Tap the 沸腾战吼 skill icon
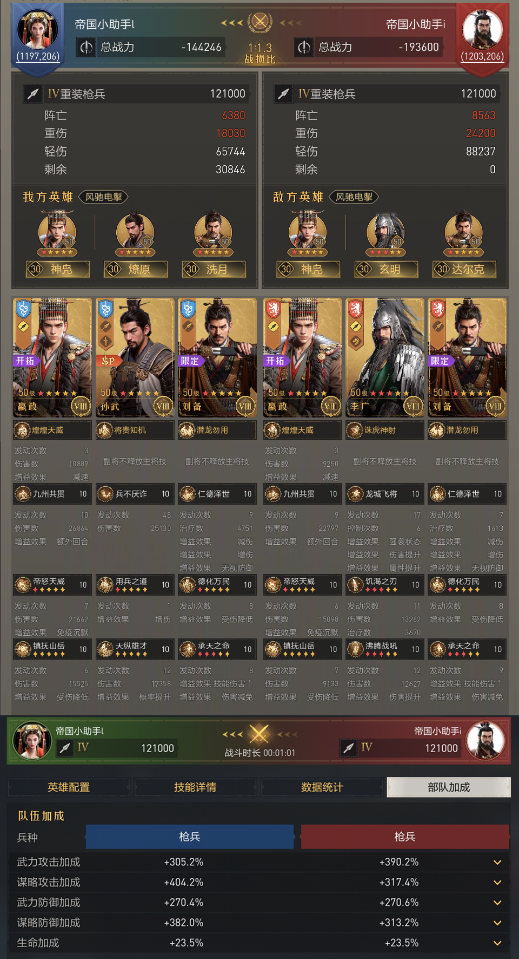This screenshot has width=519, height=959. 355,649
